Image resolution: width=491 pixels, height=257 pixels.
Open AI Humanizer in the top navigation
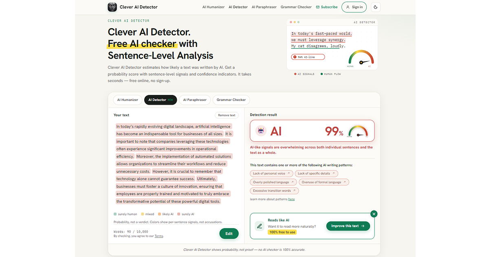tap(214, 7)
